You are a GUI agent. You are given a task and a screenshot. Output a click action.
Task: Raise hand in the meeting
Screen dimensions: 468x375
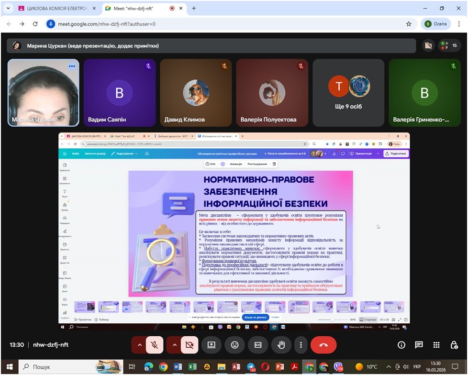[281, 344]
